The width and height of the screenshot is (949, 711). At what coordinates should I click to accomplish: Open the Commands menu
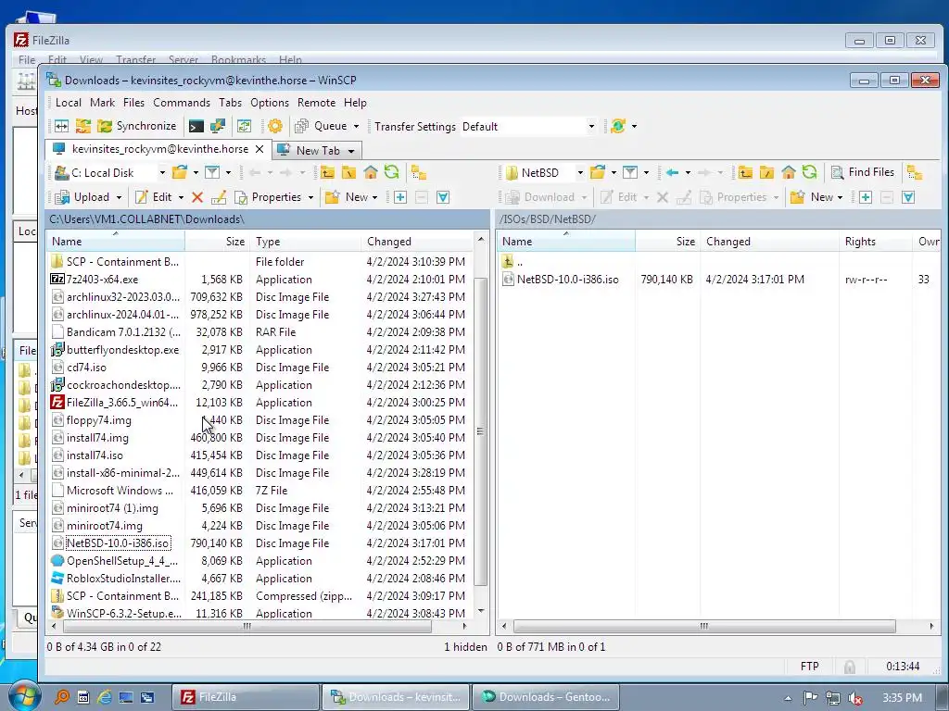[182, 103]
